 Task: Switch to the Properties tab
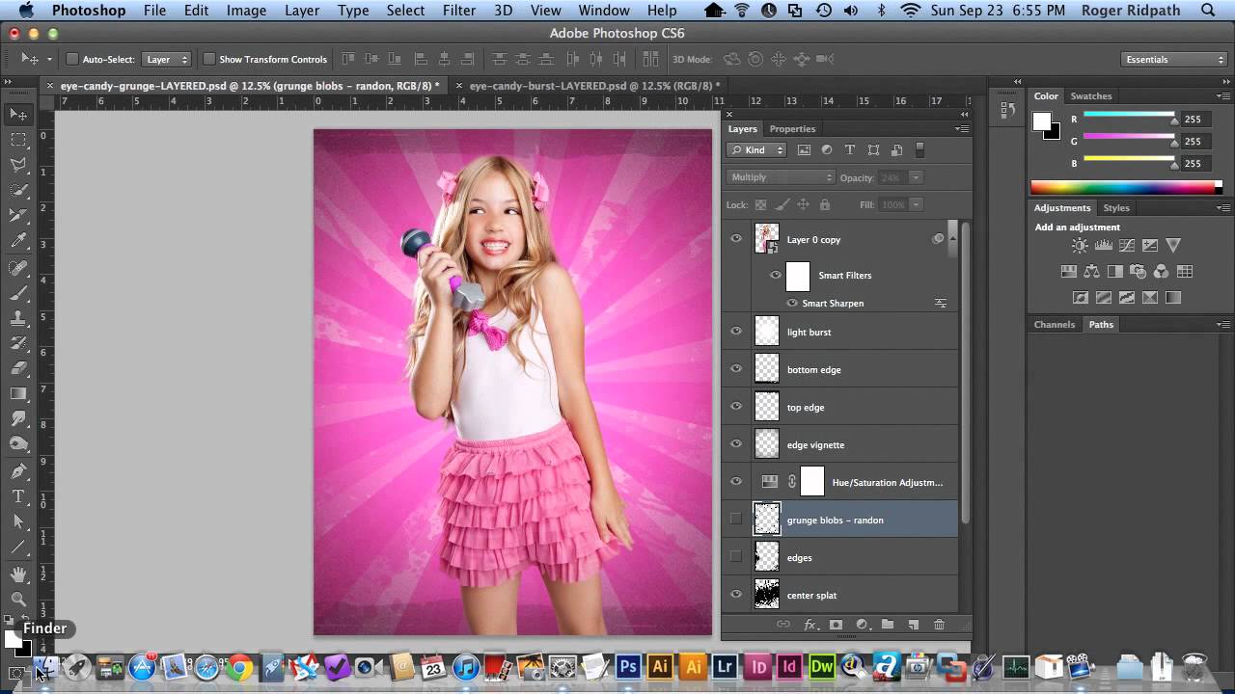point(792,128)
